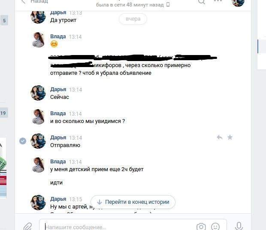The image size is (266, 230).
Task: Click the sidebar counter badge showing 19
Action: [3, 113]
